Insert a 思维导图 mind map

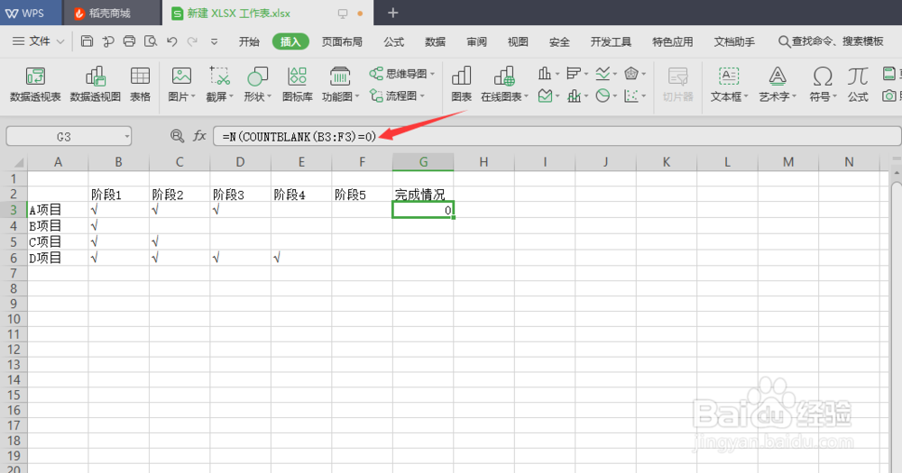(401, 74)
